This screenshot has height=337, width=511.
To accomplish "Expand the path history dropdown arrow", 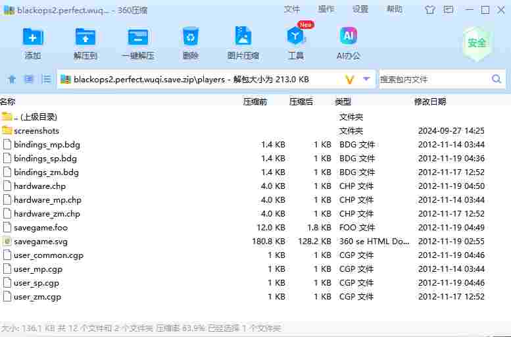I will click(366, 79).
